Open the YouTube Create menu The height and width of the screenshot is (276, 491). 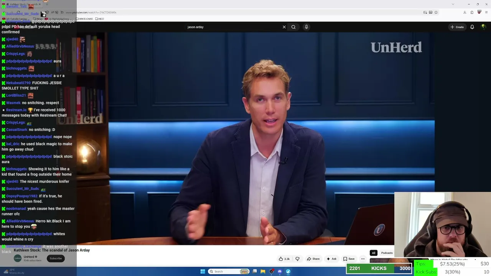tap(457, 27)
